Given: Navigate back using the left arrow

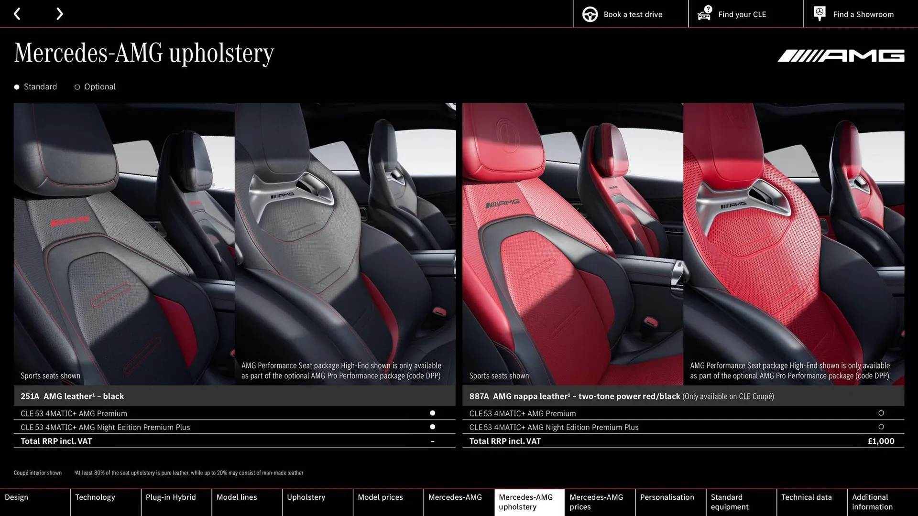Looking at the screenshot, I should (17, 13).
